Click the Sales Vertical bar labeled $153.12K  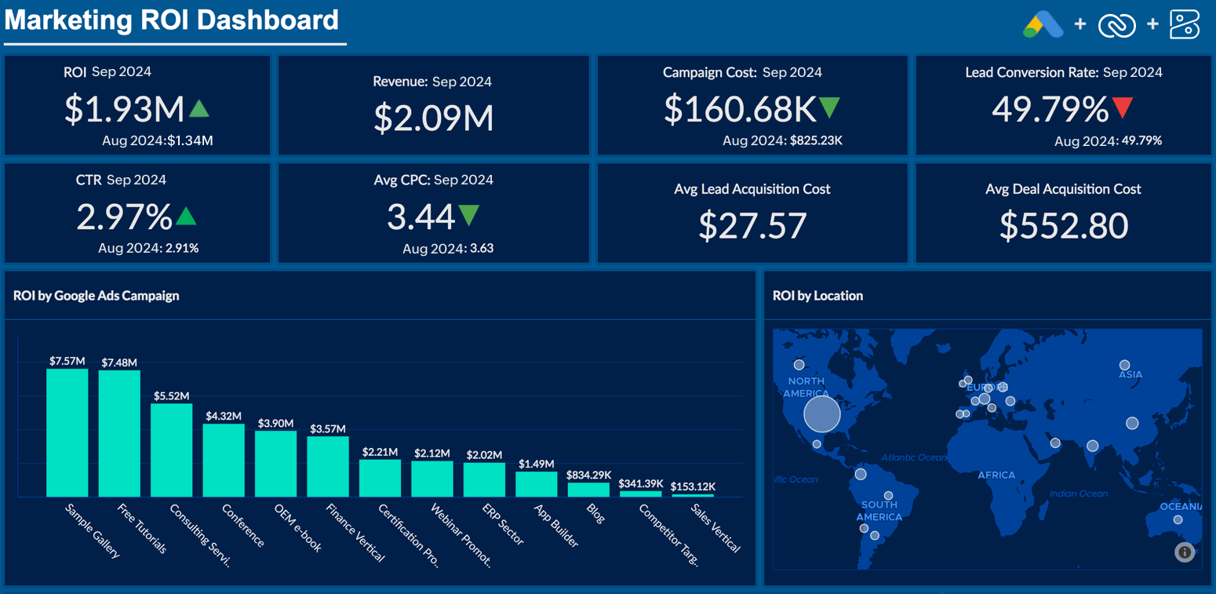[693, 495]
